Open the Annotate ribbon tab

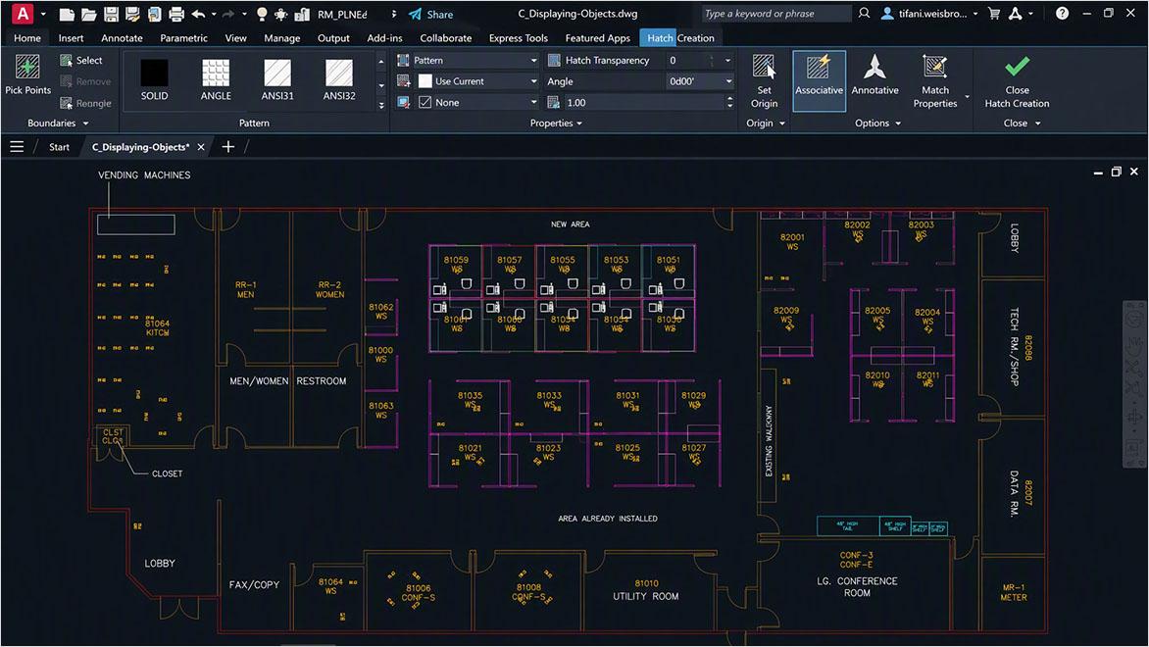click(122, 38)
